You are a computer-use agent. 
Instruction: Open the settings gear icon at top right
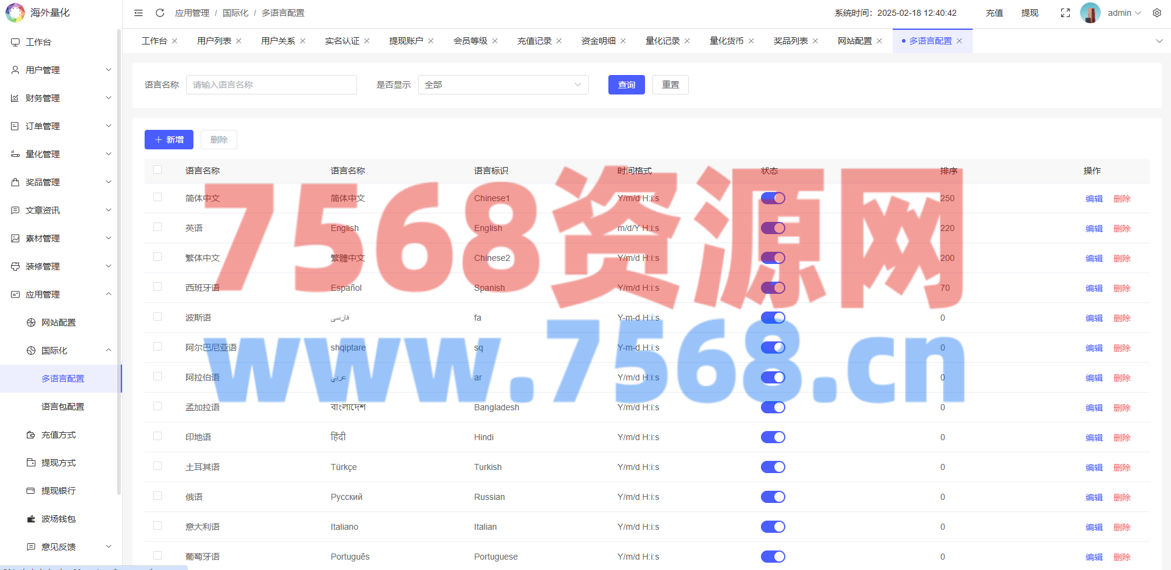[1157, 13]
